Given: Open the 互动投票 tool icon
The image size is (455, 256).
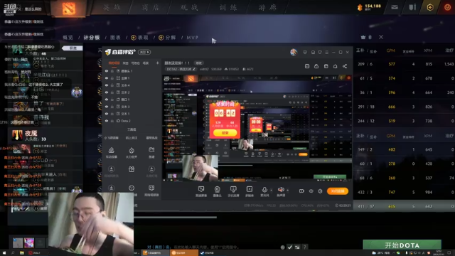Looking at the screenshot, I should coord(111,152).
